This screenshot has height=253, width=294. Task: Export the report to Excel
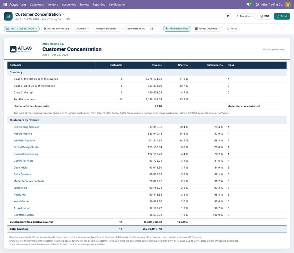pos(282,16)
